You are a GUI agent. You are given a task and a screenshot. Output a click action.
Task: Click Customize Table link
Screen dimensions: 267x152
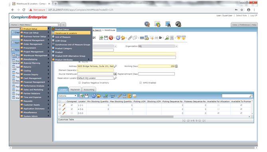tap(66, 120)
